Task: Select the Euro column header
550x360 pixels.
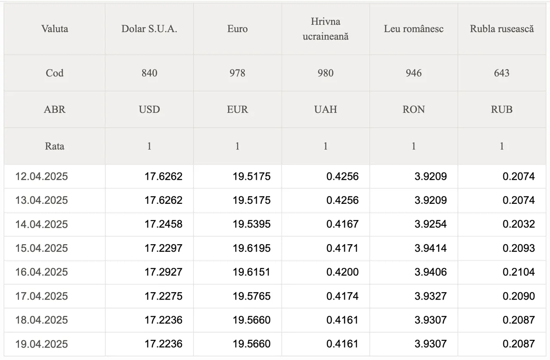Action: click(237, 29)
